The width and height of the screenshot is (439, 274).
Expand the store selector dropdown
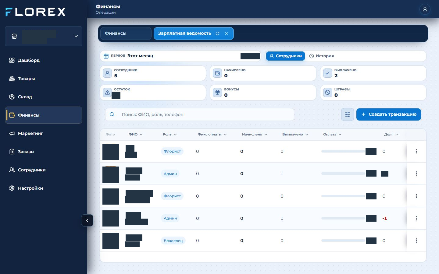coord(44,36)
